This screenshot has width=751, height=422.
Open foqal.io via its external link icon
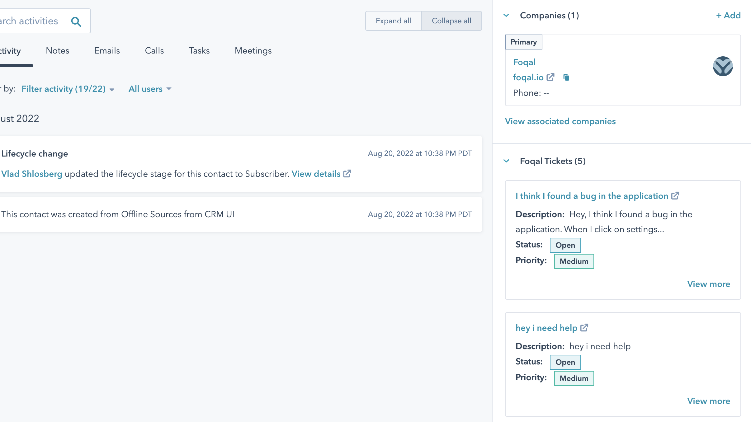[551, 77]
